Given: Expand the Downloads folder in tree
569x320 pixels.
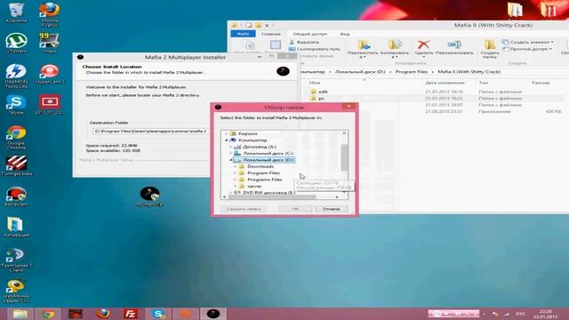Looking at the screenshot, I should click(235, 166).
